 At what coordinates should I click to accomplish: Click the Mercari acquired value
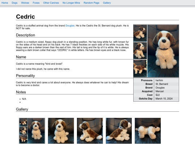coord(160,91)
